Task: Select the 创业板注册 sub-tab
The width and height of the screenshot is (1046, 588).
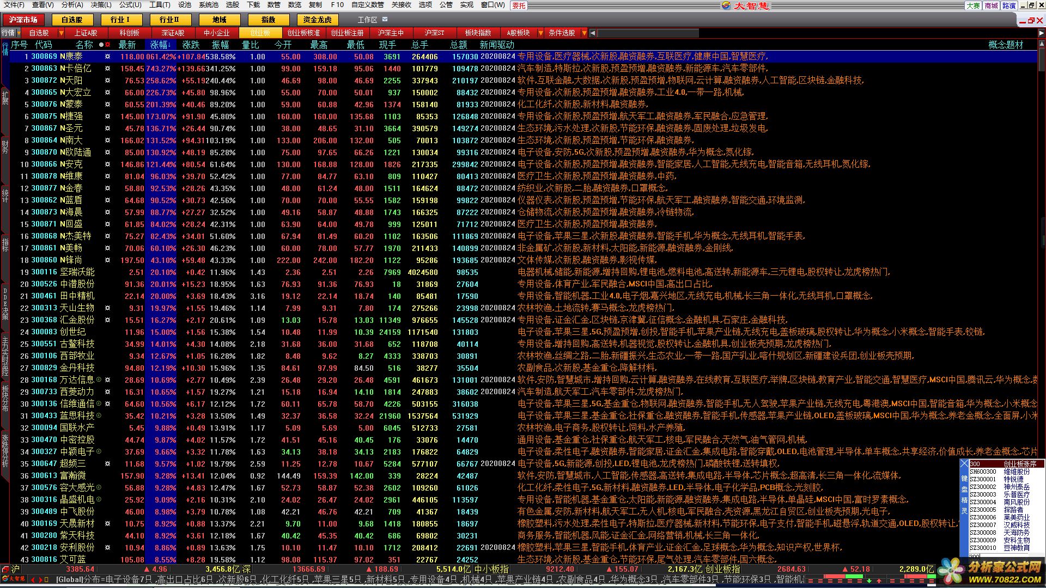Action: (x=348, y=33)
